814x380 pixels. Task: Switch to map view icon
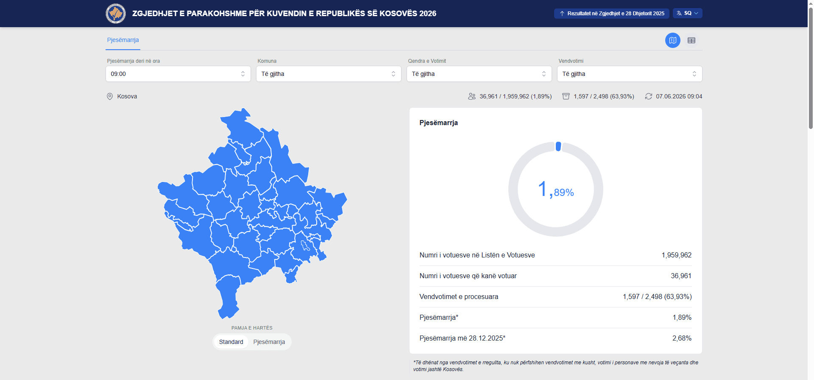tap(672, 40)
